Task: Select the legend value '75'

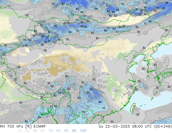Action: tap(50, 131)
